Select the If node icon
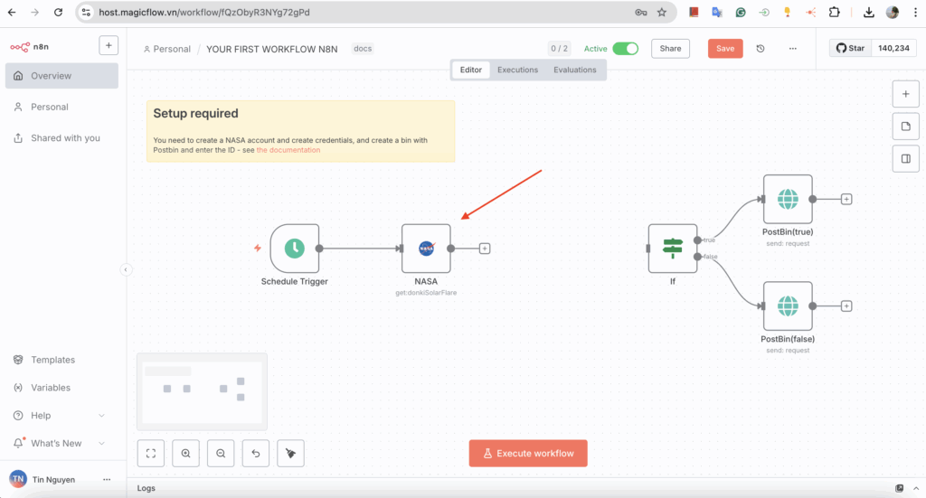The width and height of the screenshot is (926, 498). [x=672, y=249]
